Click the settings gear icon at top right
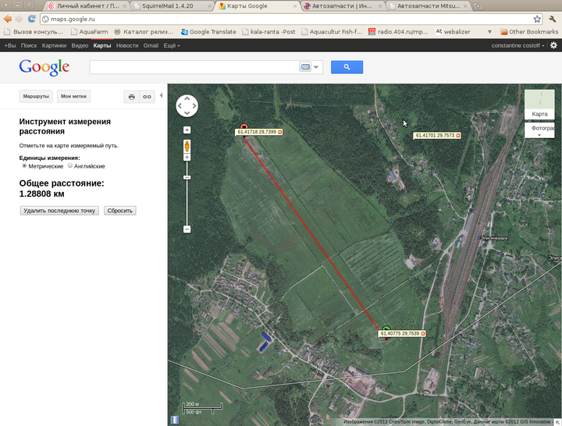This screenshot has width=562, height=426. [x=553, y=45]
